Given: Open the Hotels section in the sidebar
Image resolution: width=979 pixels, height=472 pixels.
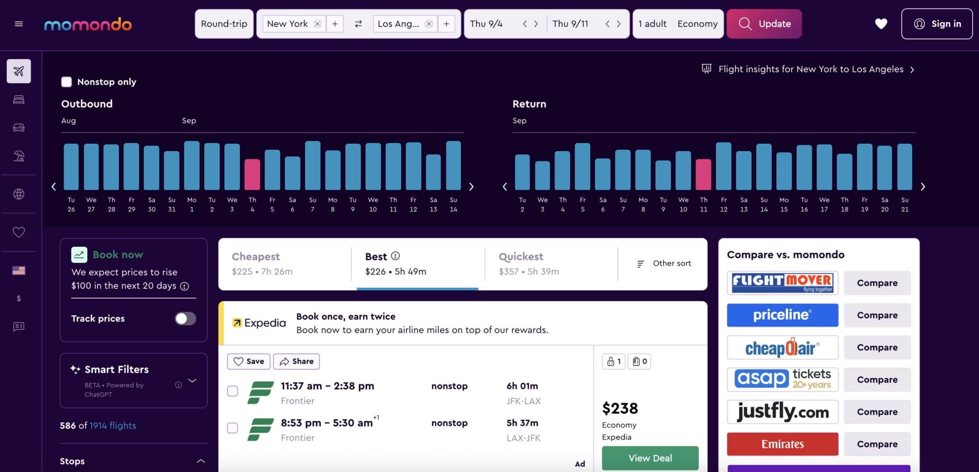Looking at the screenshot, I should tap(19, 99).
